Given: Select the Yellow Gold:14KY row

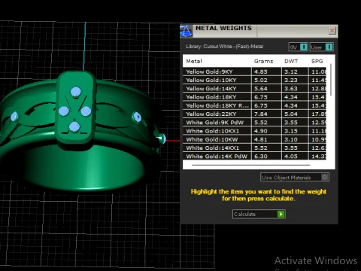Looking at the screenshot, I should coord(255,89).
